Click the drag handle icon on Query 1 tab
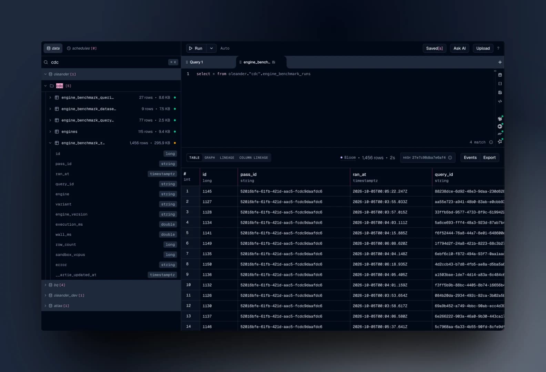Screen dimensions: 546x372 tap(187, 62)
